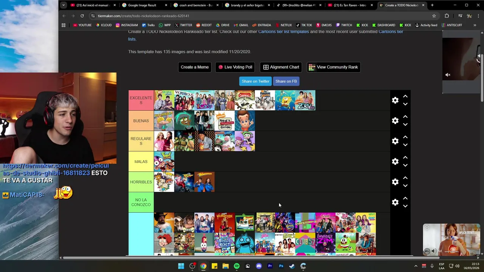Click the Jimmy Neutron image in BUENAS row
The height and width of the screenshot is (272, 484).
tap(245, 121)
